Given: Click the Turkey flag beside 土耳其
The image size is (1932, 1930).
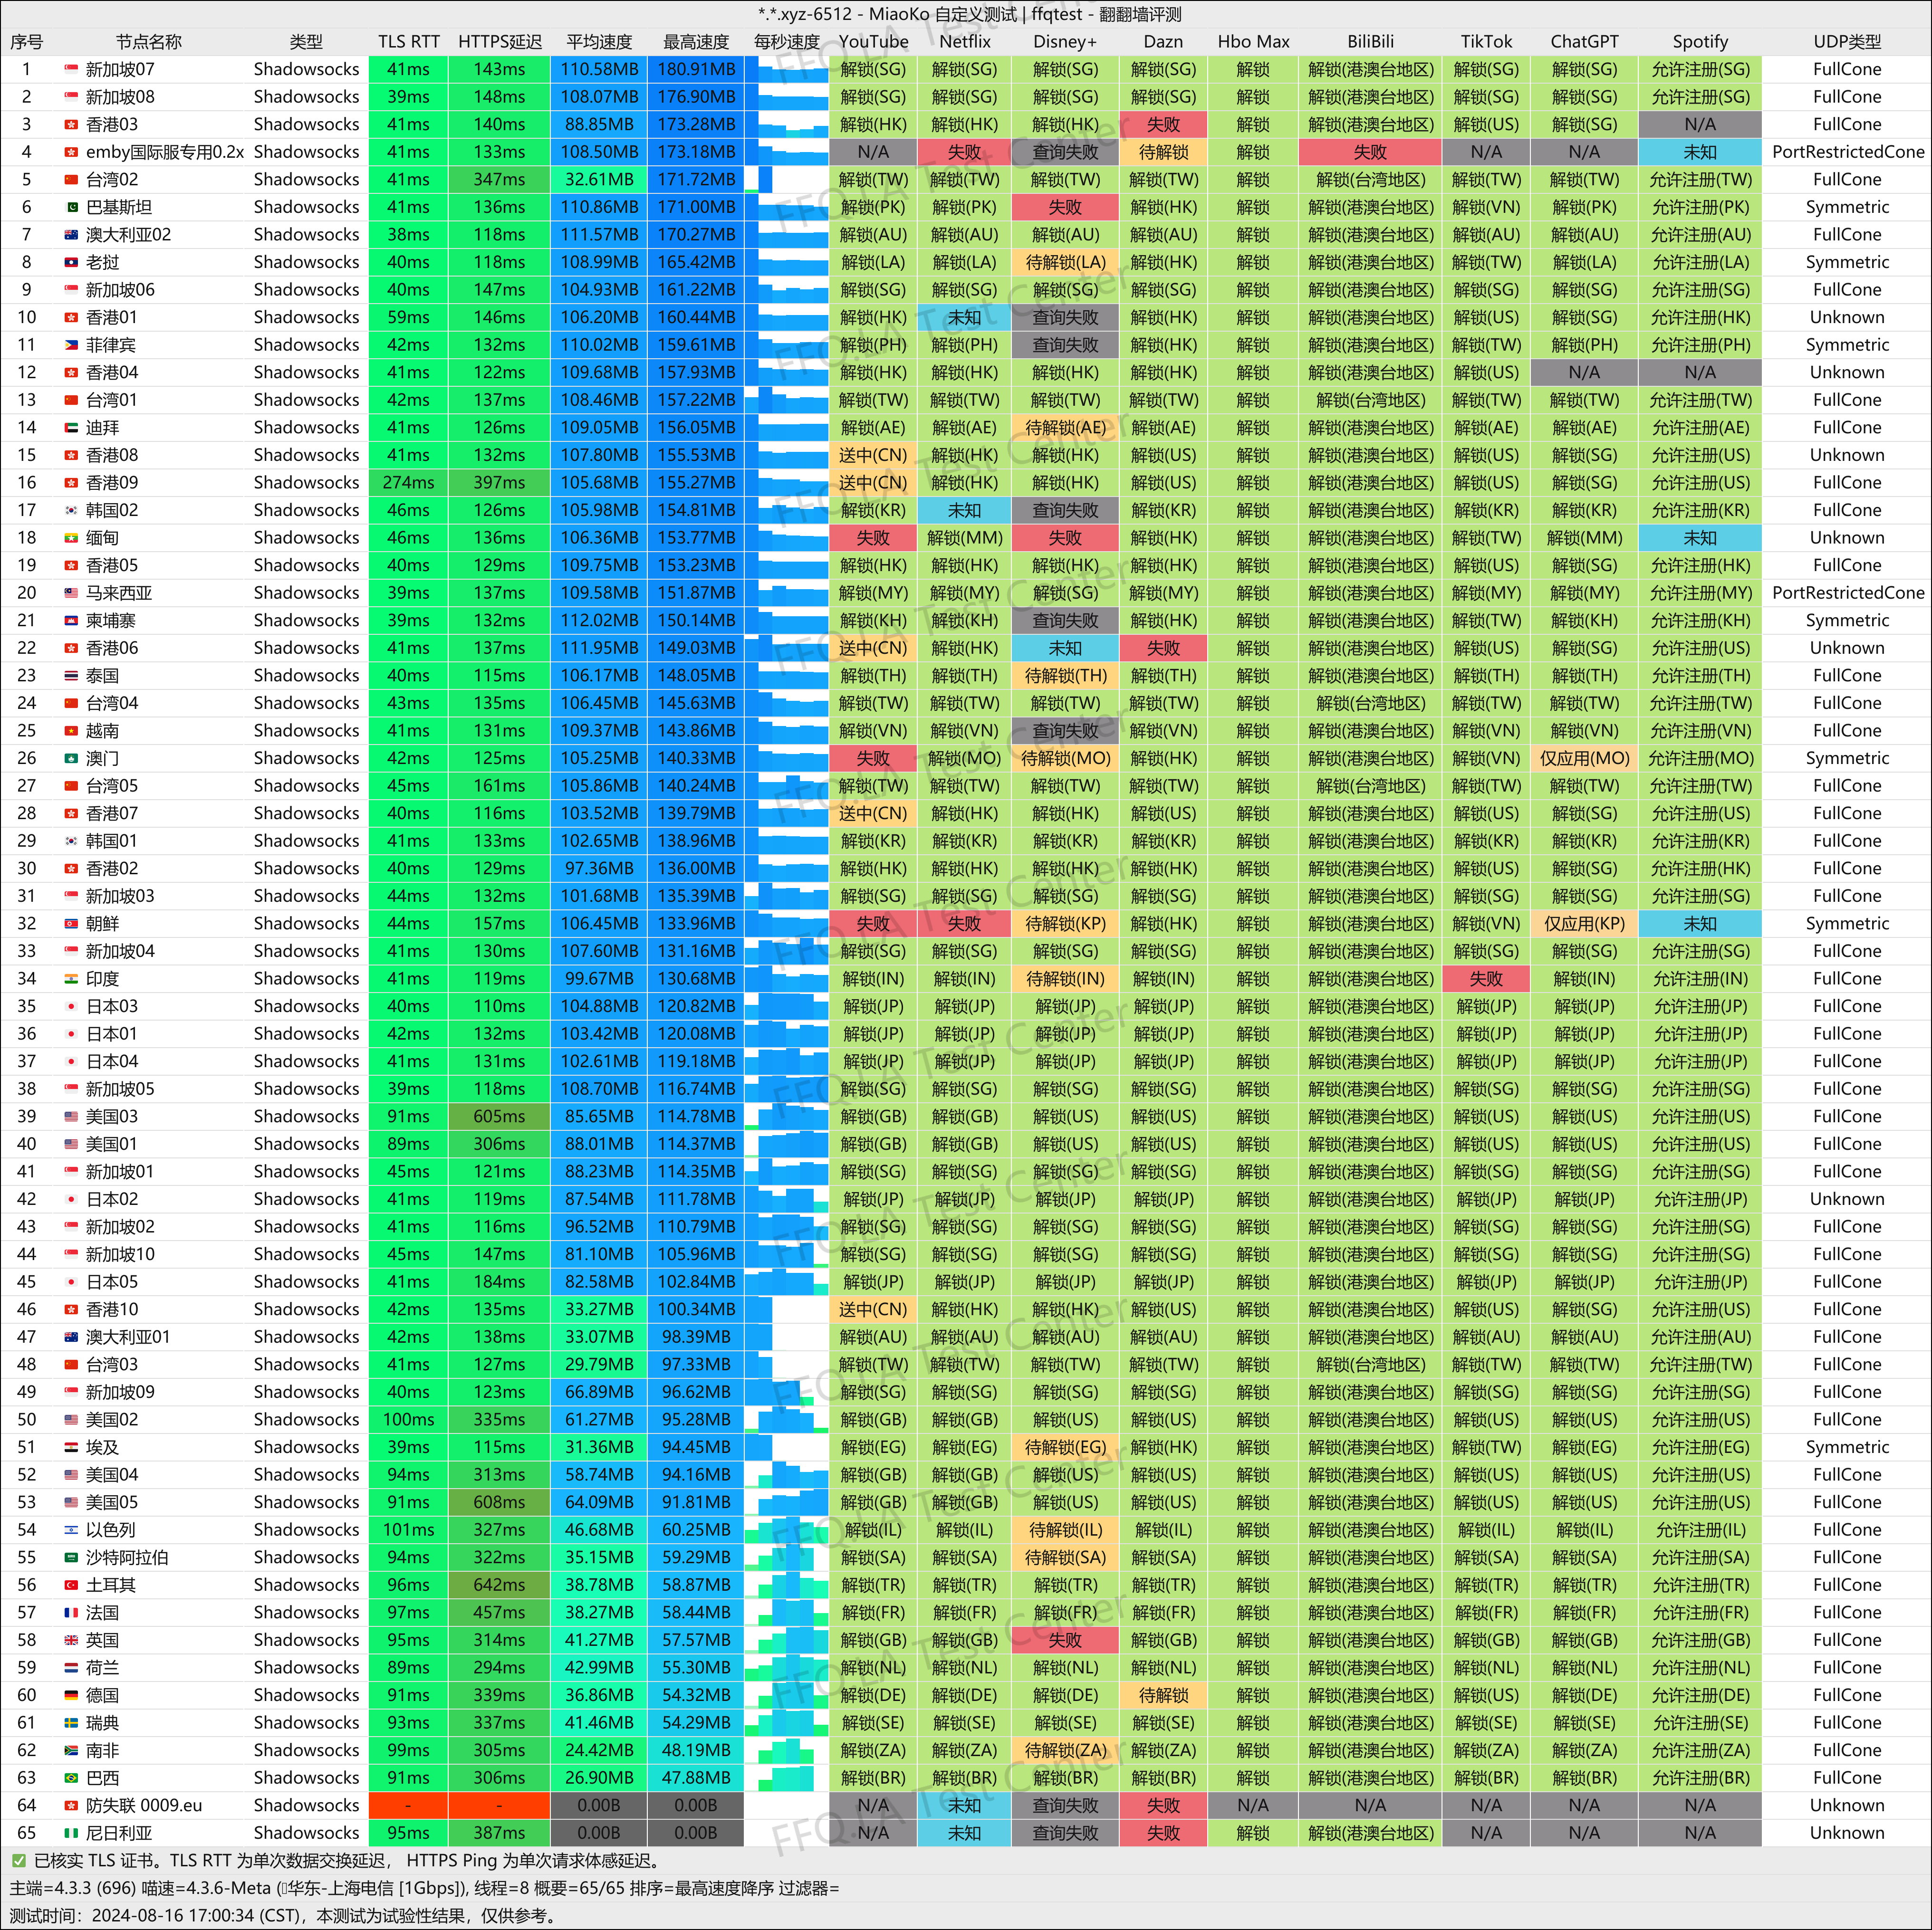Looking at the screenshot, I should 71,1585.
